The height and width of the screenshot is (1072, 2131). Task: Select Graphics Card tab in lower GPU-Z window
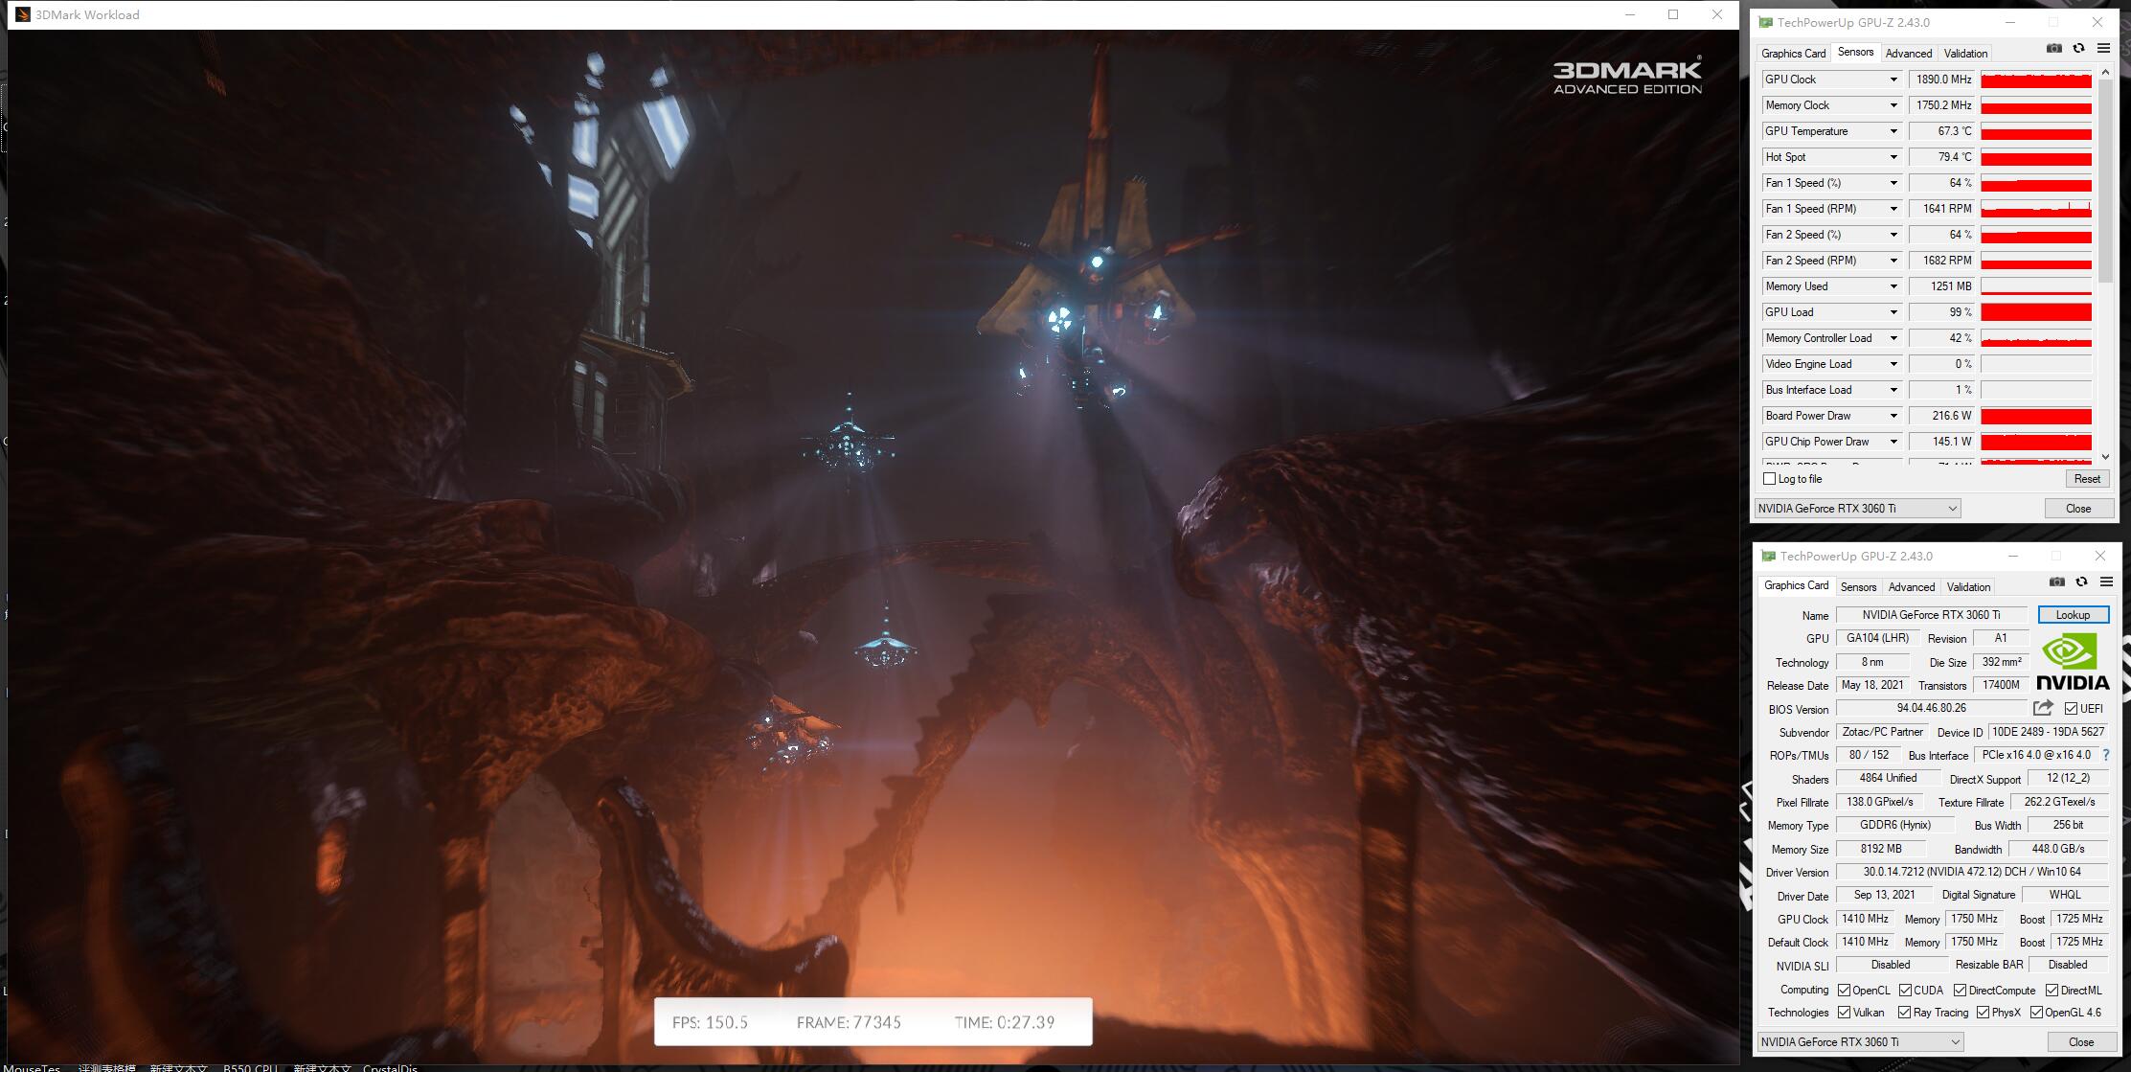coord(1796,586)
